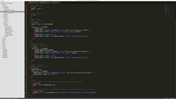Open the Ruby on Rails syntax selector
This screenshot has width=176, height=99.
(172, 98)
